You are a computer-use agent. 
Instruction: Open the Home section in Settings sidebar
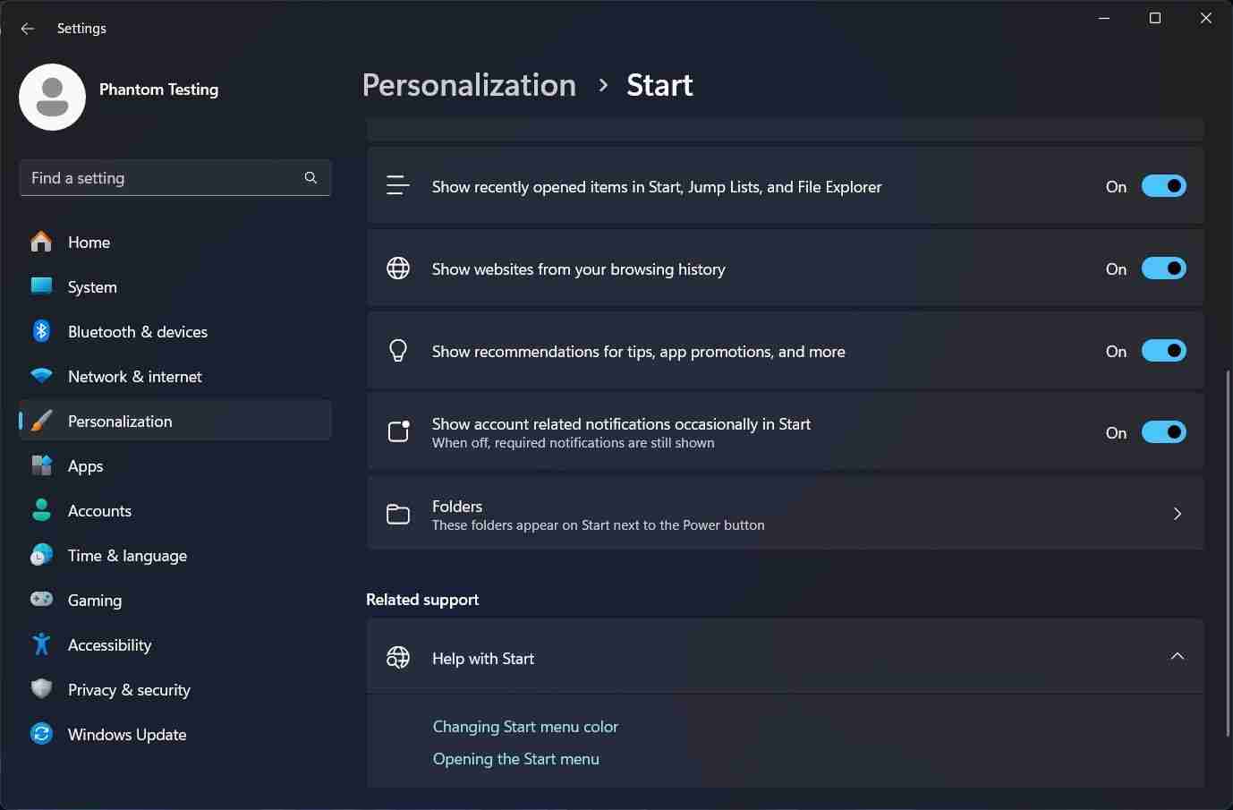(x=89, y=242)
